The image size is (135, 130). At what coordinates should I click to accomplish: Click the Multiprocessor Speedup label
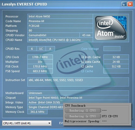[x=82, y=121]
